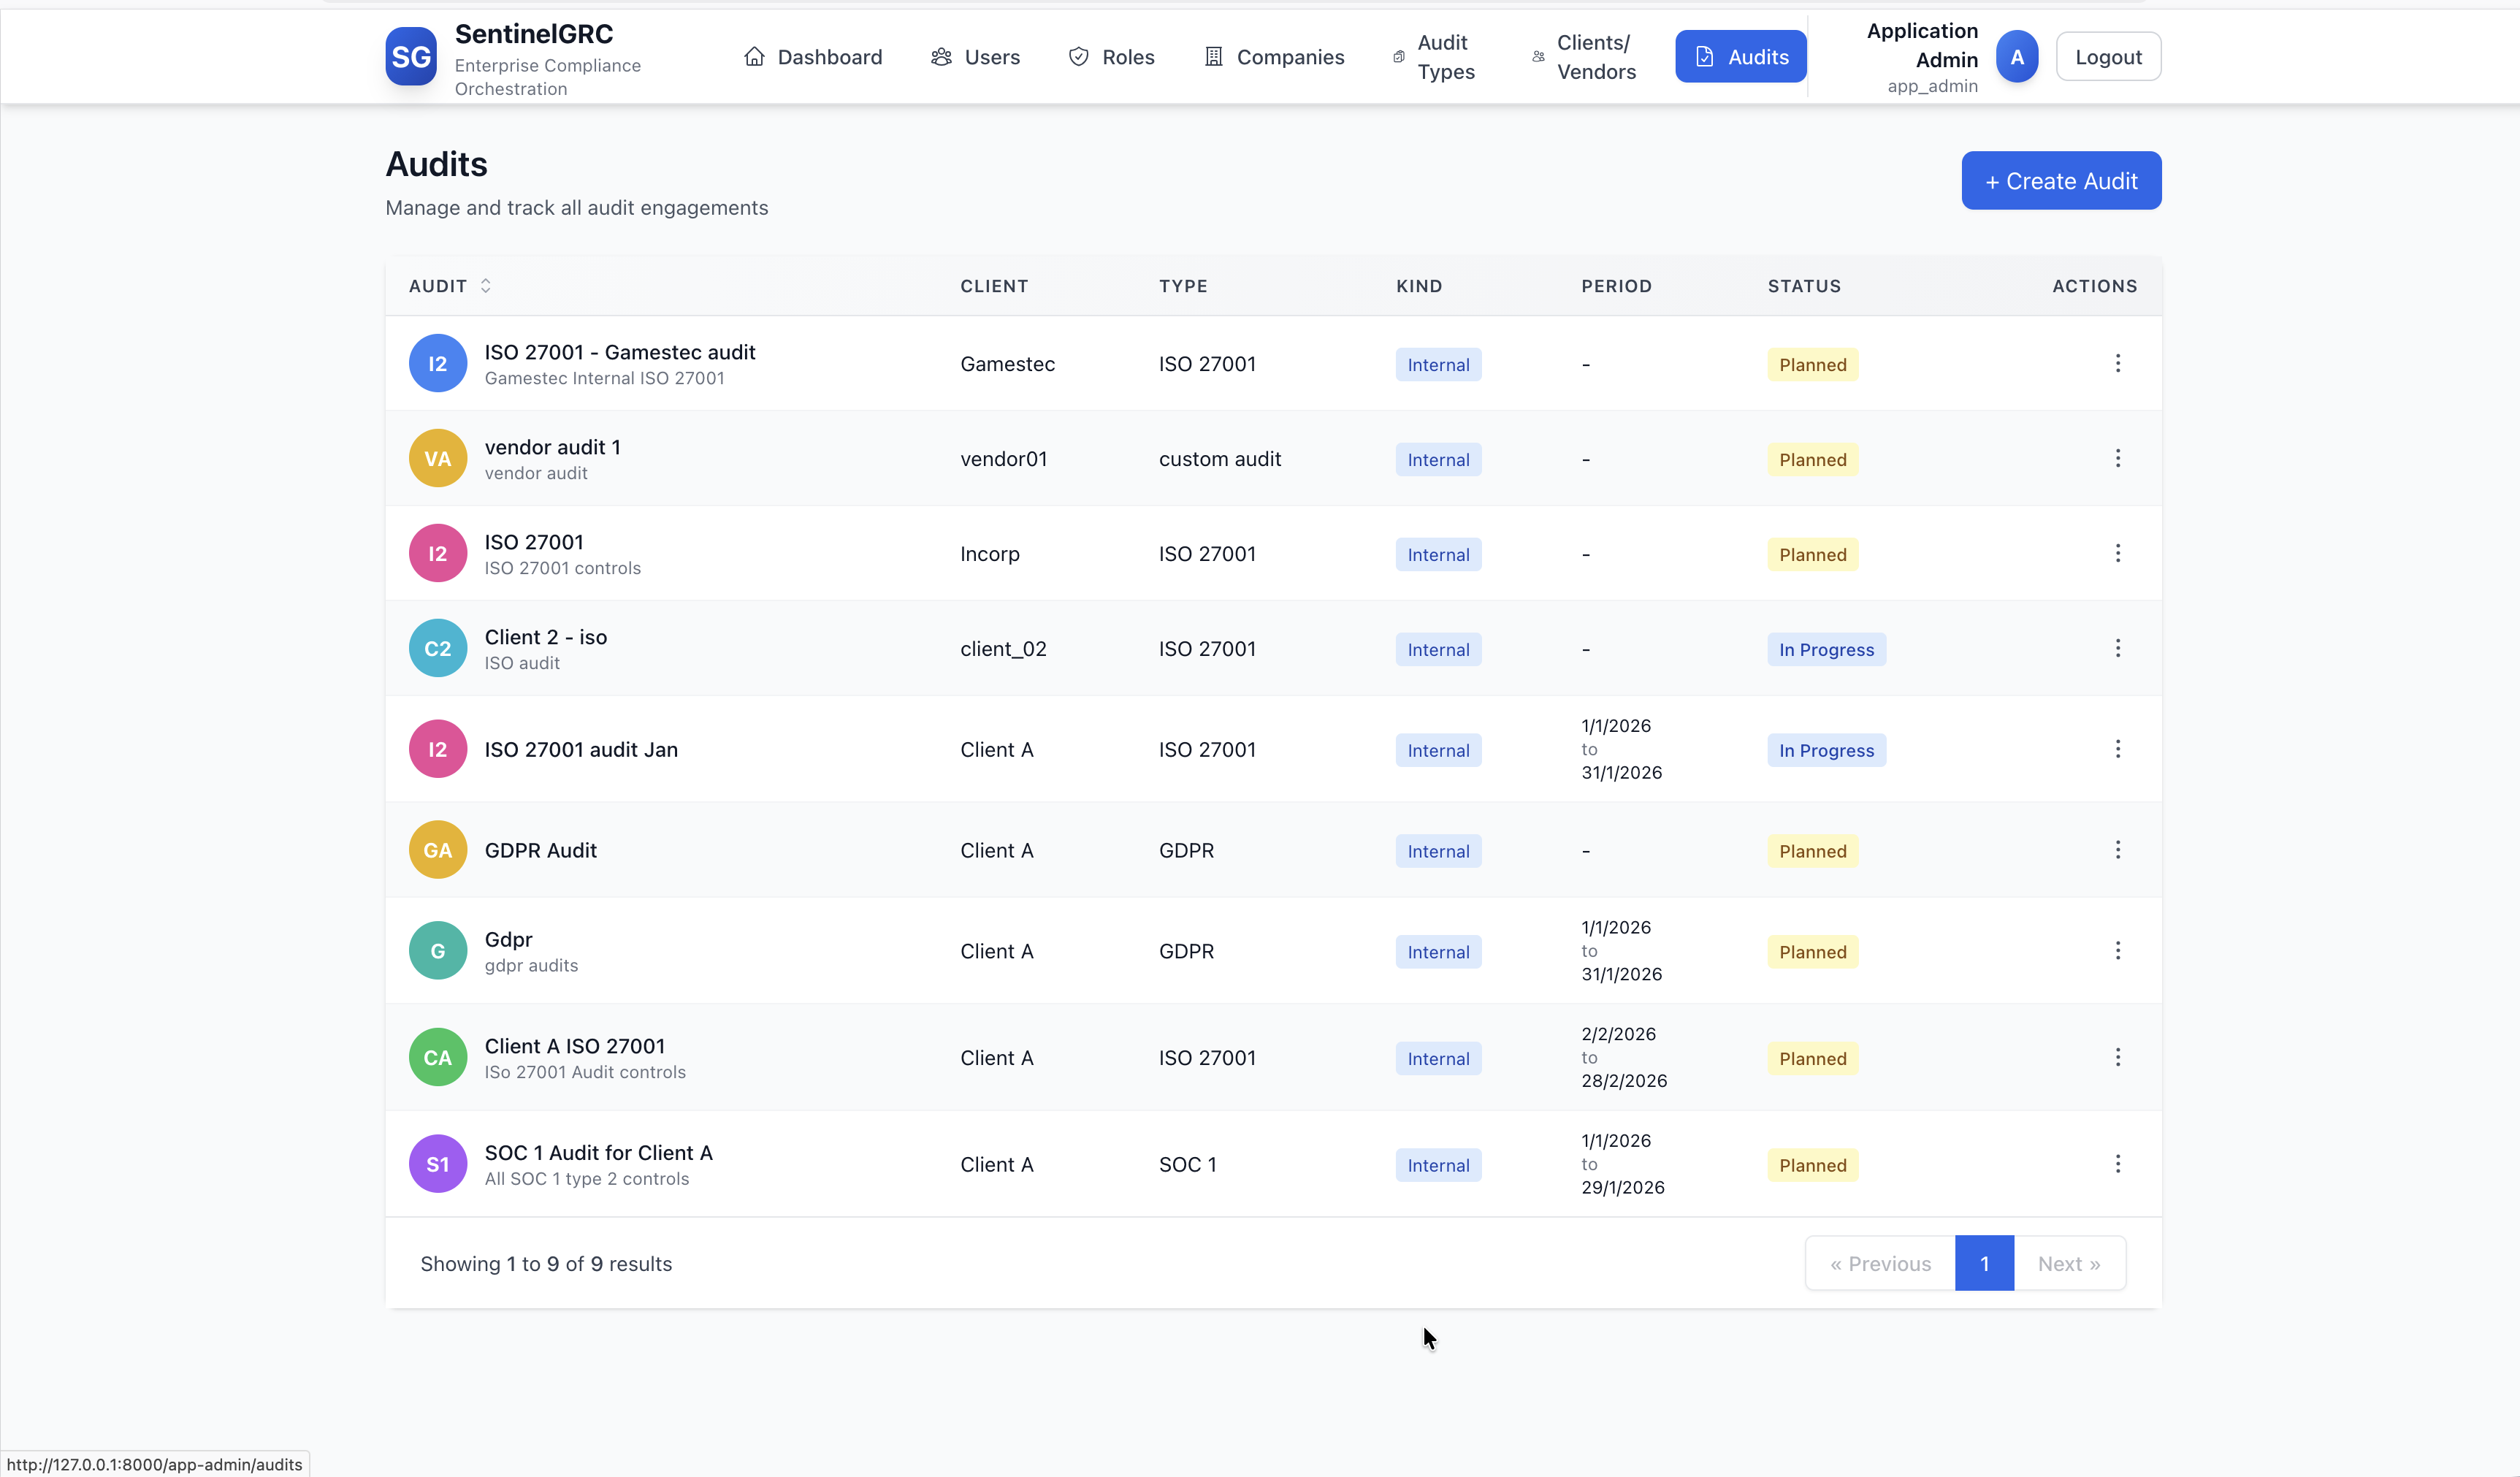
Task: Open the Roles section
Action: [1111, 57]
